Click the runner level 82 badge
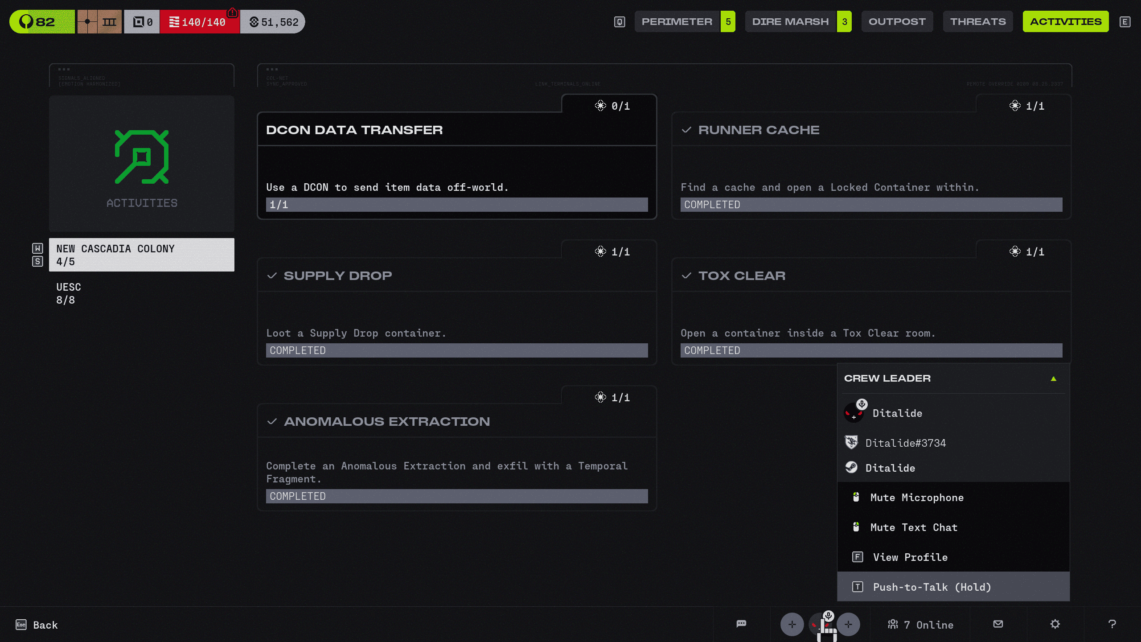 tap(42, 21)
